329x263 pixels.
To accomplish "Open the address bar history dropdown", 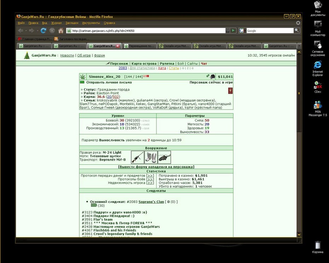I will [x=228, y=31].
